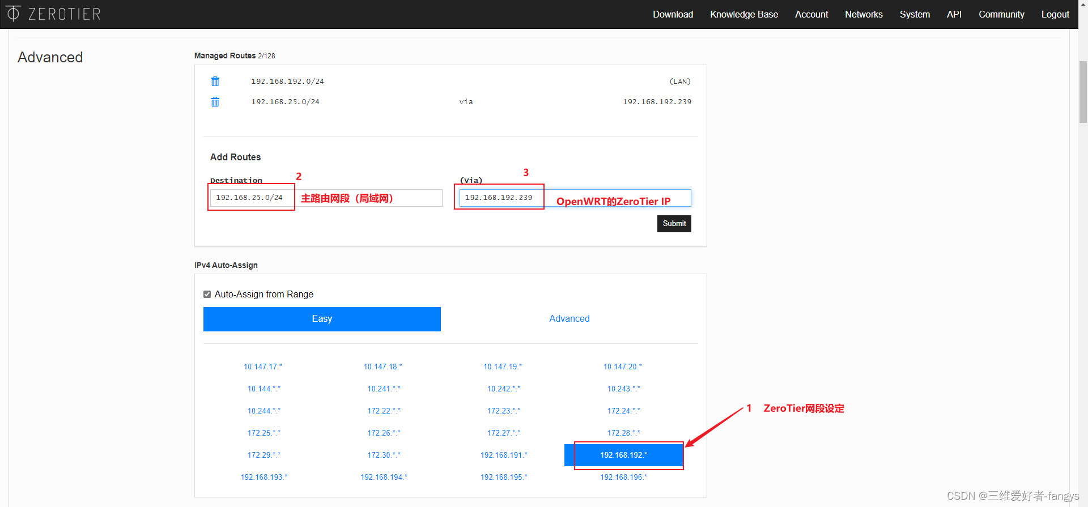
Task: Click the page vertical scrollbar thumb
Action: coord(1083,92)
